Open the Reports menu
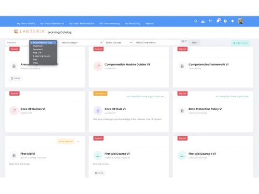The width and height of the screenshot is (259, 194). click(150, 23)
